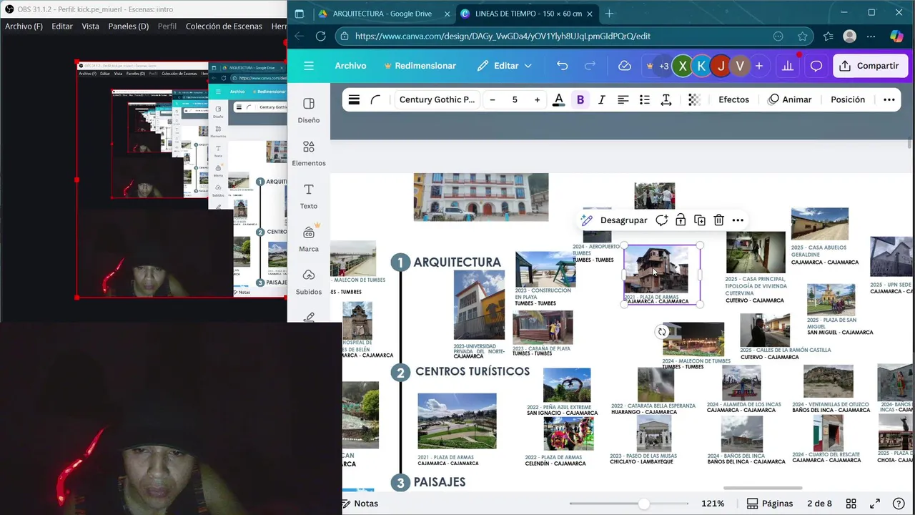
Task: Open the Archivo menu in Canva
Action: pos(350,66)
